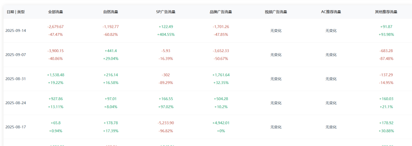
Task: Select the 2025-08-17 date cell
Action: (x=16, y=127)
